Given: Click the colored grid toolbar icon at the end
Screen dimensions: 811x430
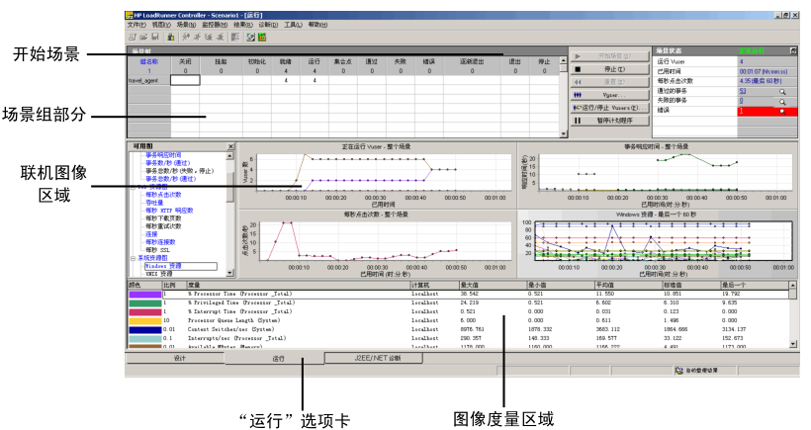Looking at the screenshot, I should coord(262,37).
